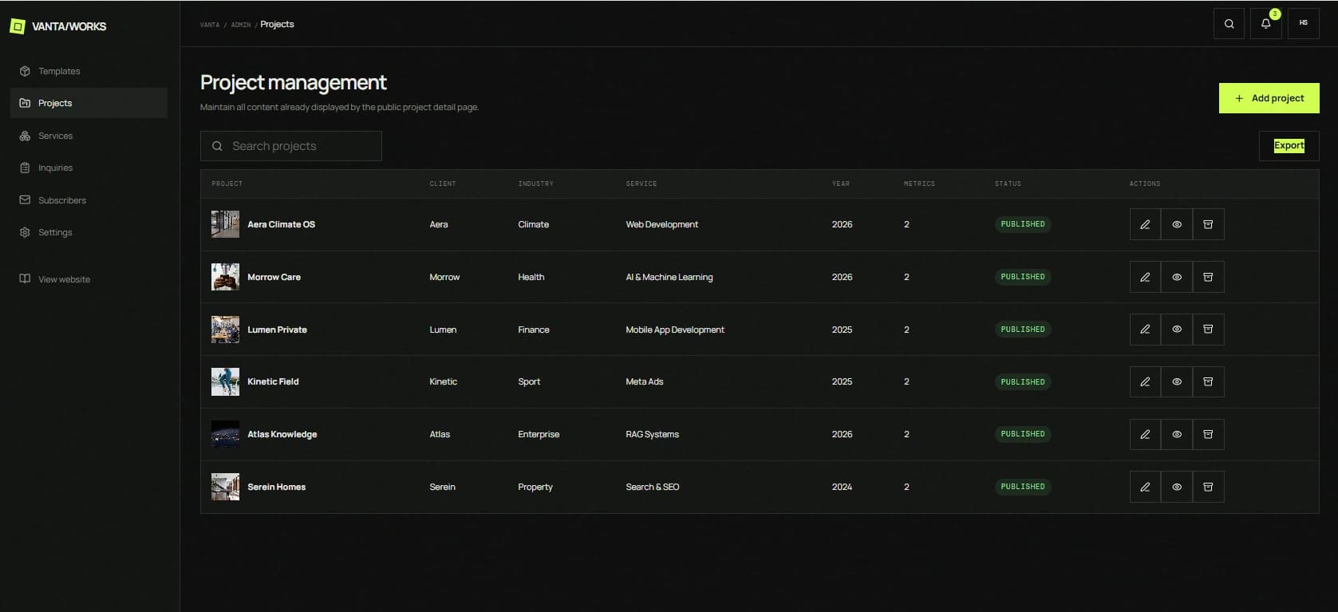Open Aera Climate OS thumbnail
This screenshot has height=612, width=1338.
[x=225, y=224]
